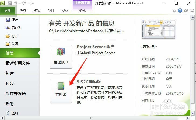Open the Redo history dropdown arrow
The image size is (196, 120).
click(28, 3)
